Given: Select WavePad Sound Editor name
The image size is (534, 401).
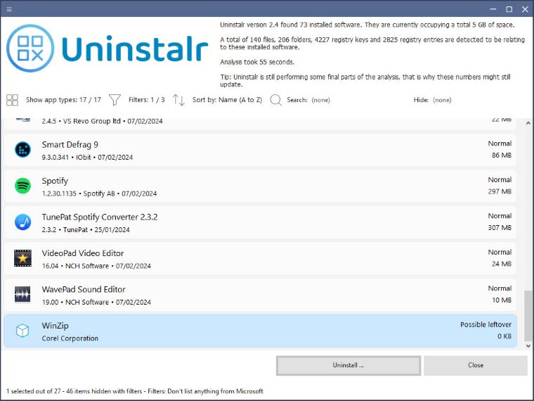Looking at the screenshot, I should click(84, 290).
